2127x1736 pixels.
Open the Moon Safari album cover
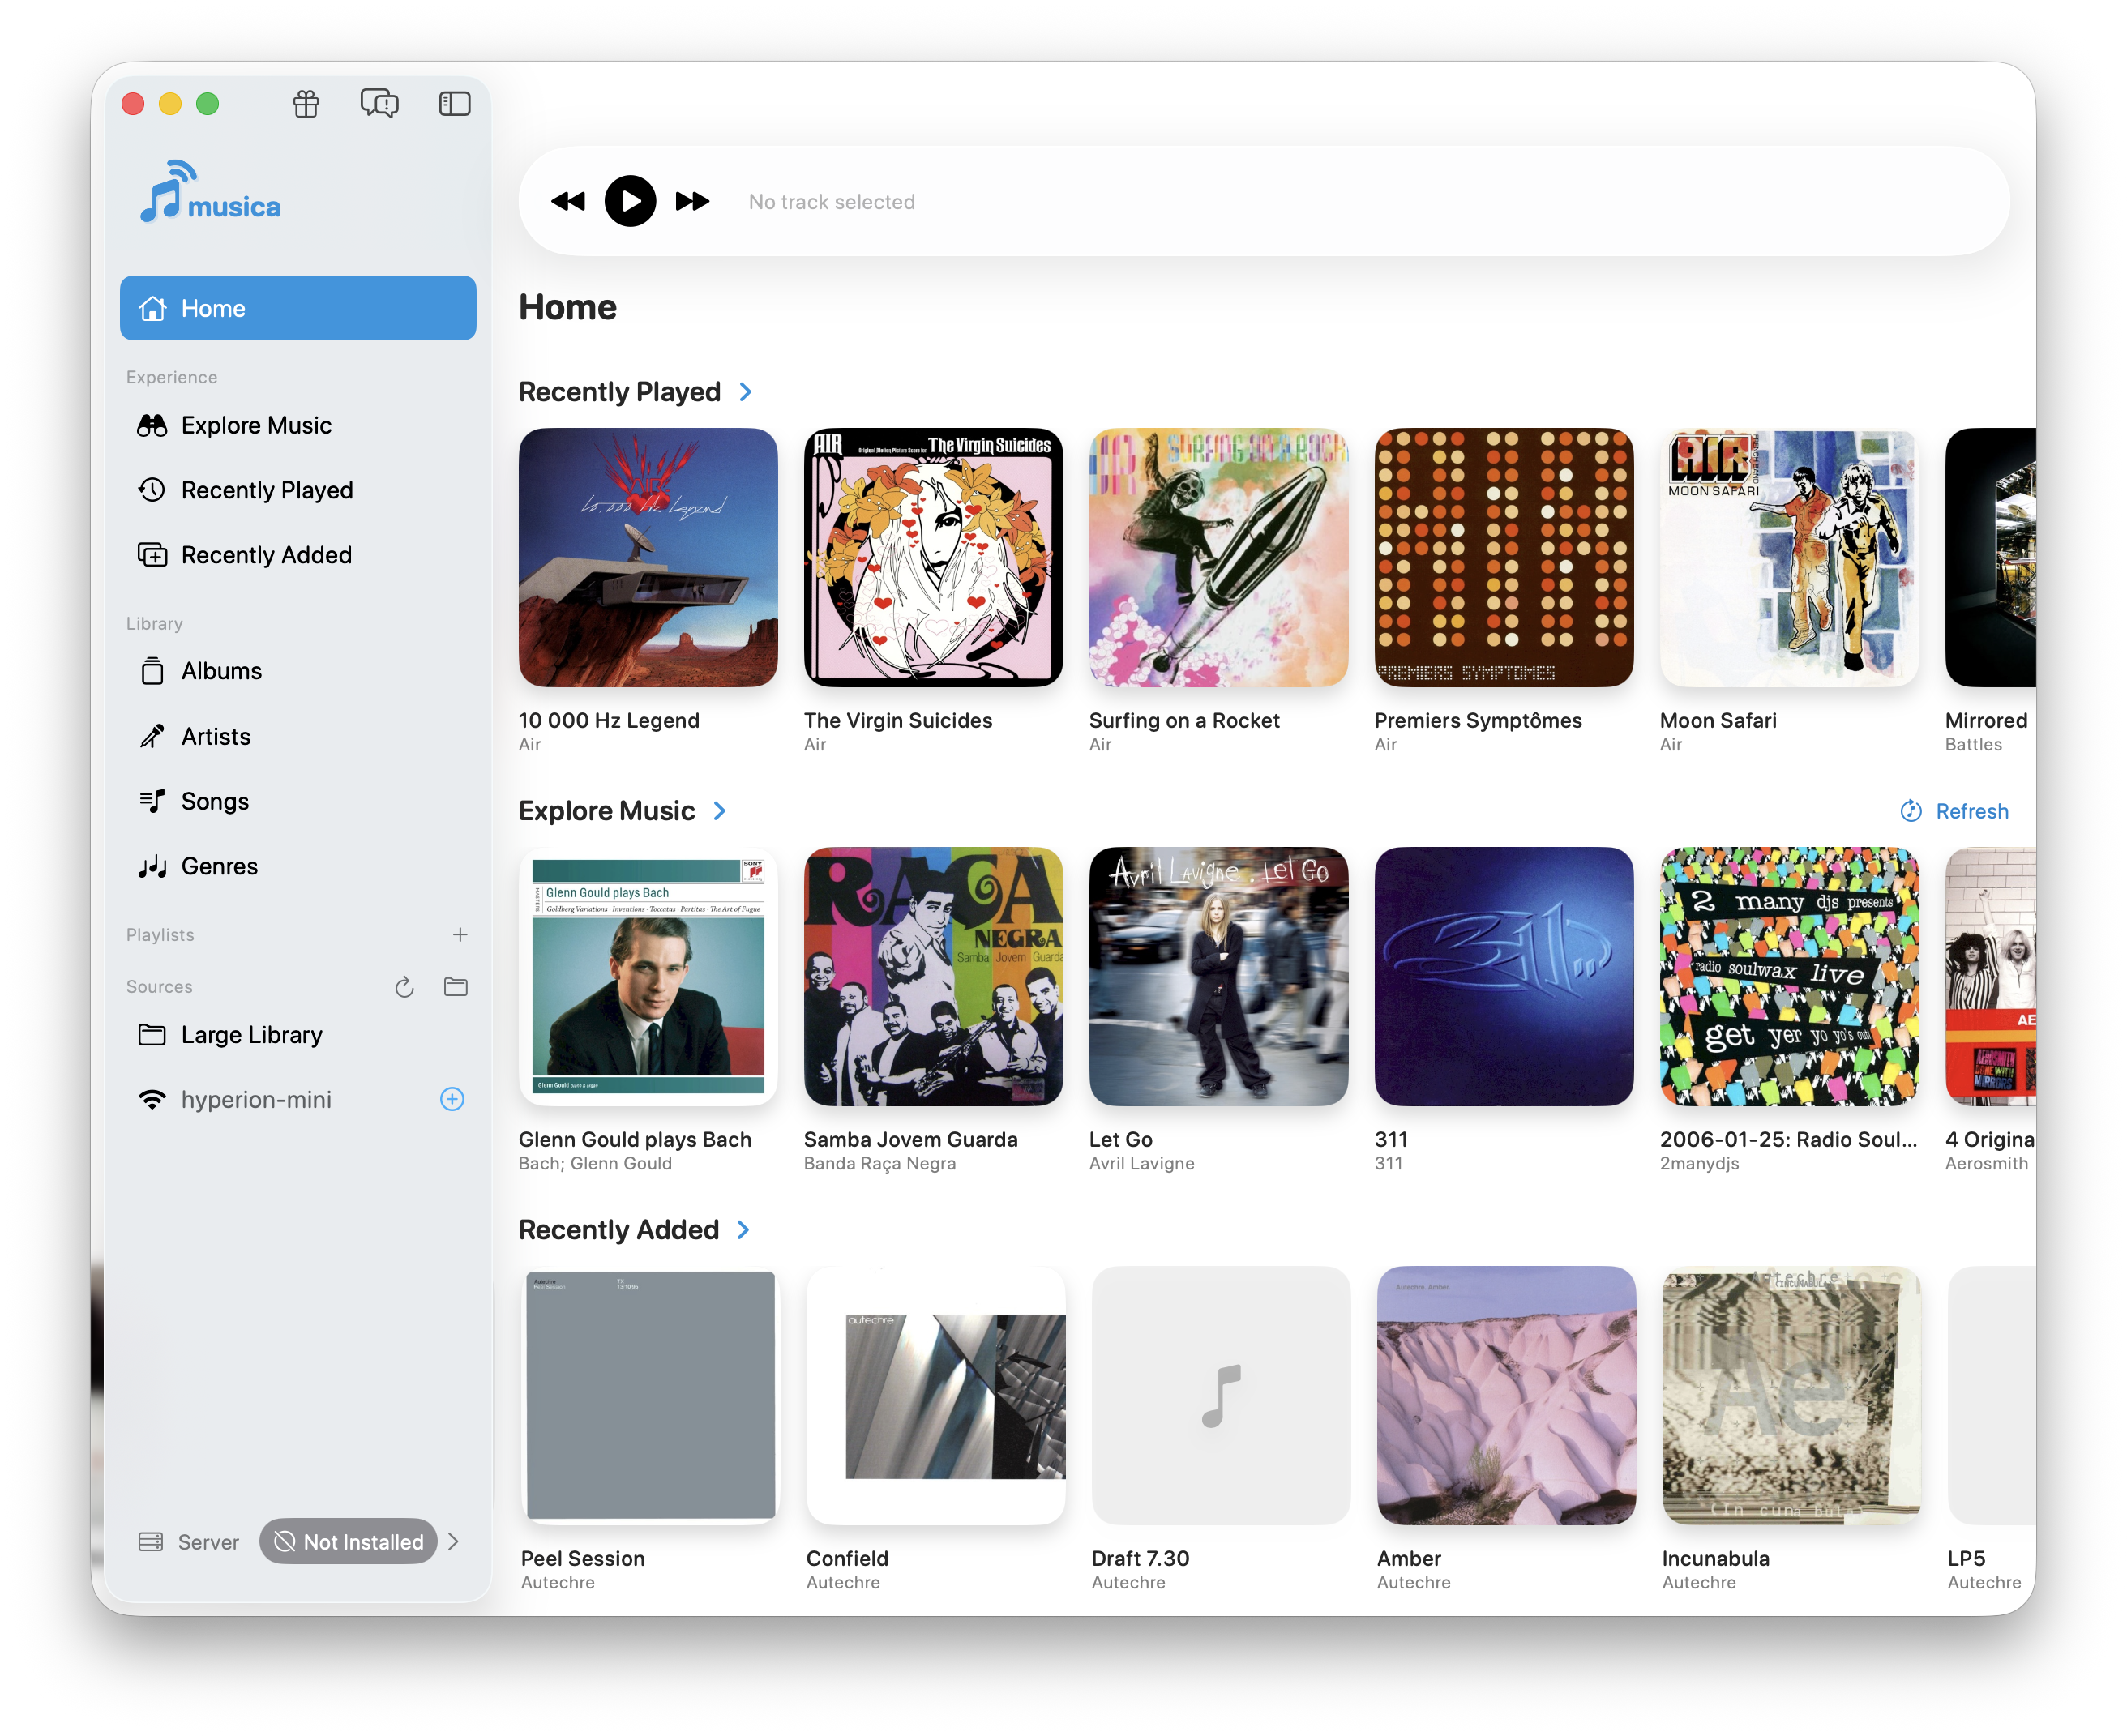[1789, 558]
